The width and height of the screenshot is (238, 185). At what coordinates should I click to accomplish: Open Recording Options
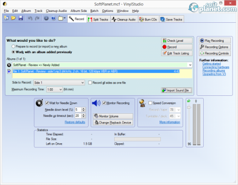[215, 47]
